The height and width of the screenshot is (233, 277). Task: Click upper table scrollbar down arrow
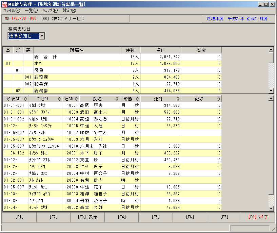(271, 91)
